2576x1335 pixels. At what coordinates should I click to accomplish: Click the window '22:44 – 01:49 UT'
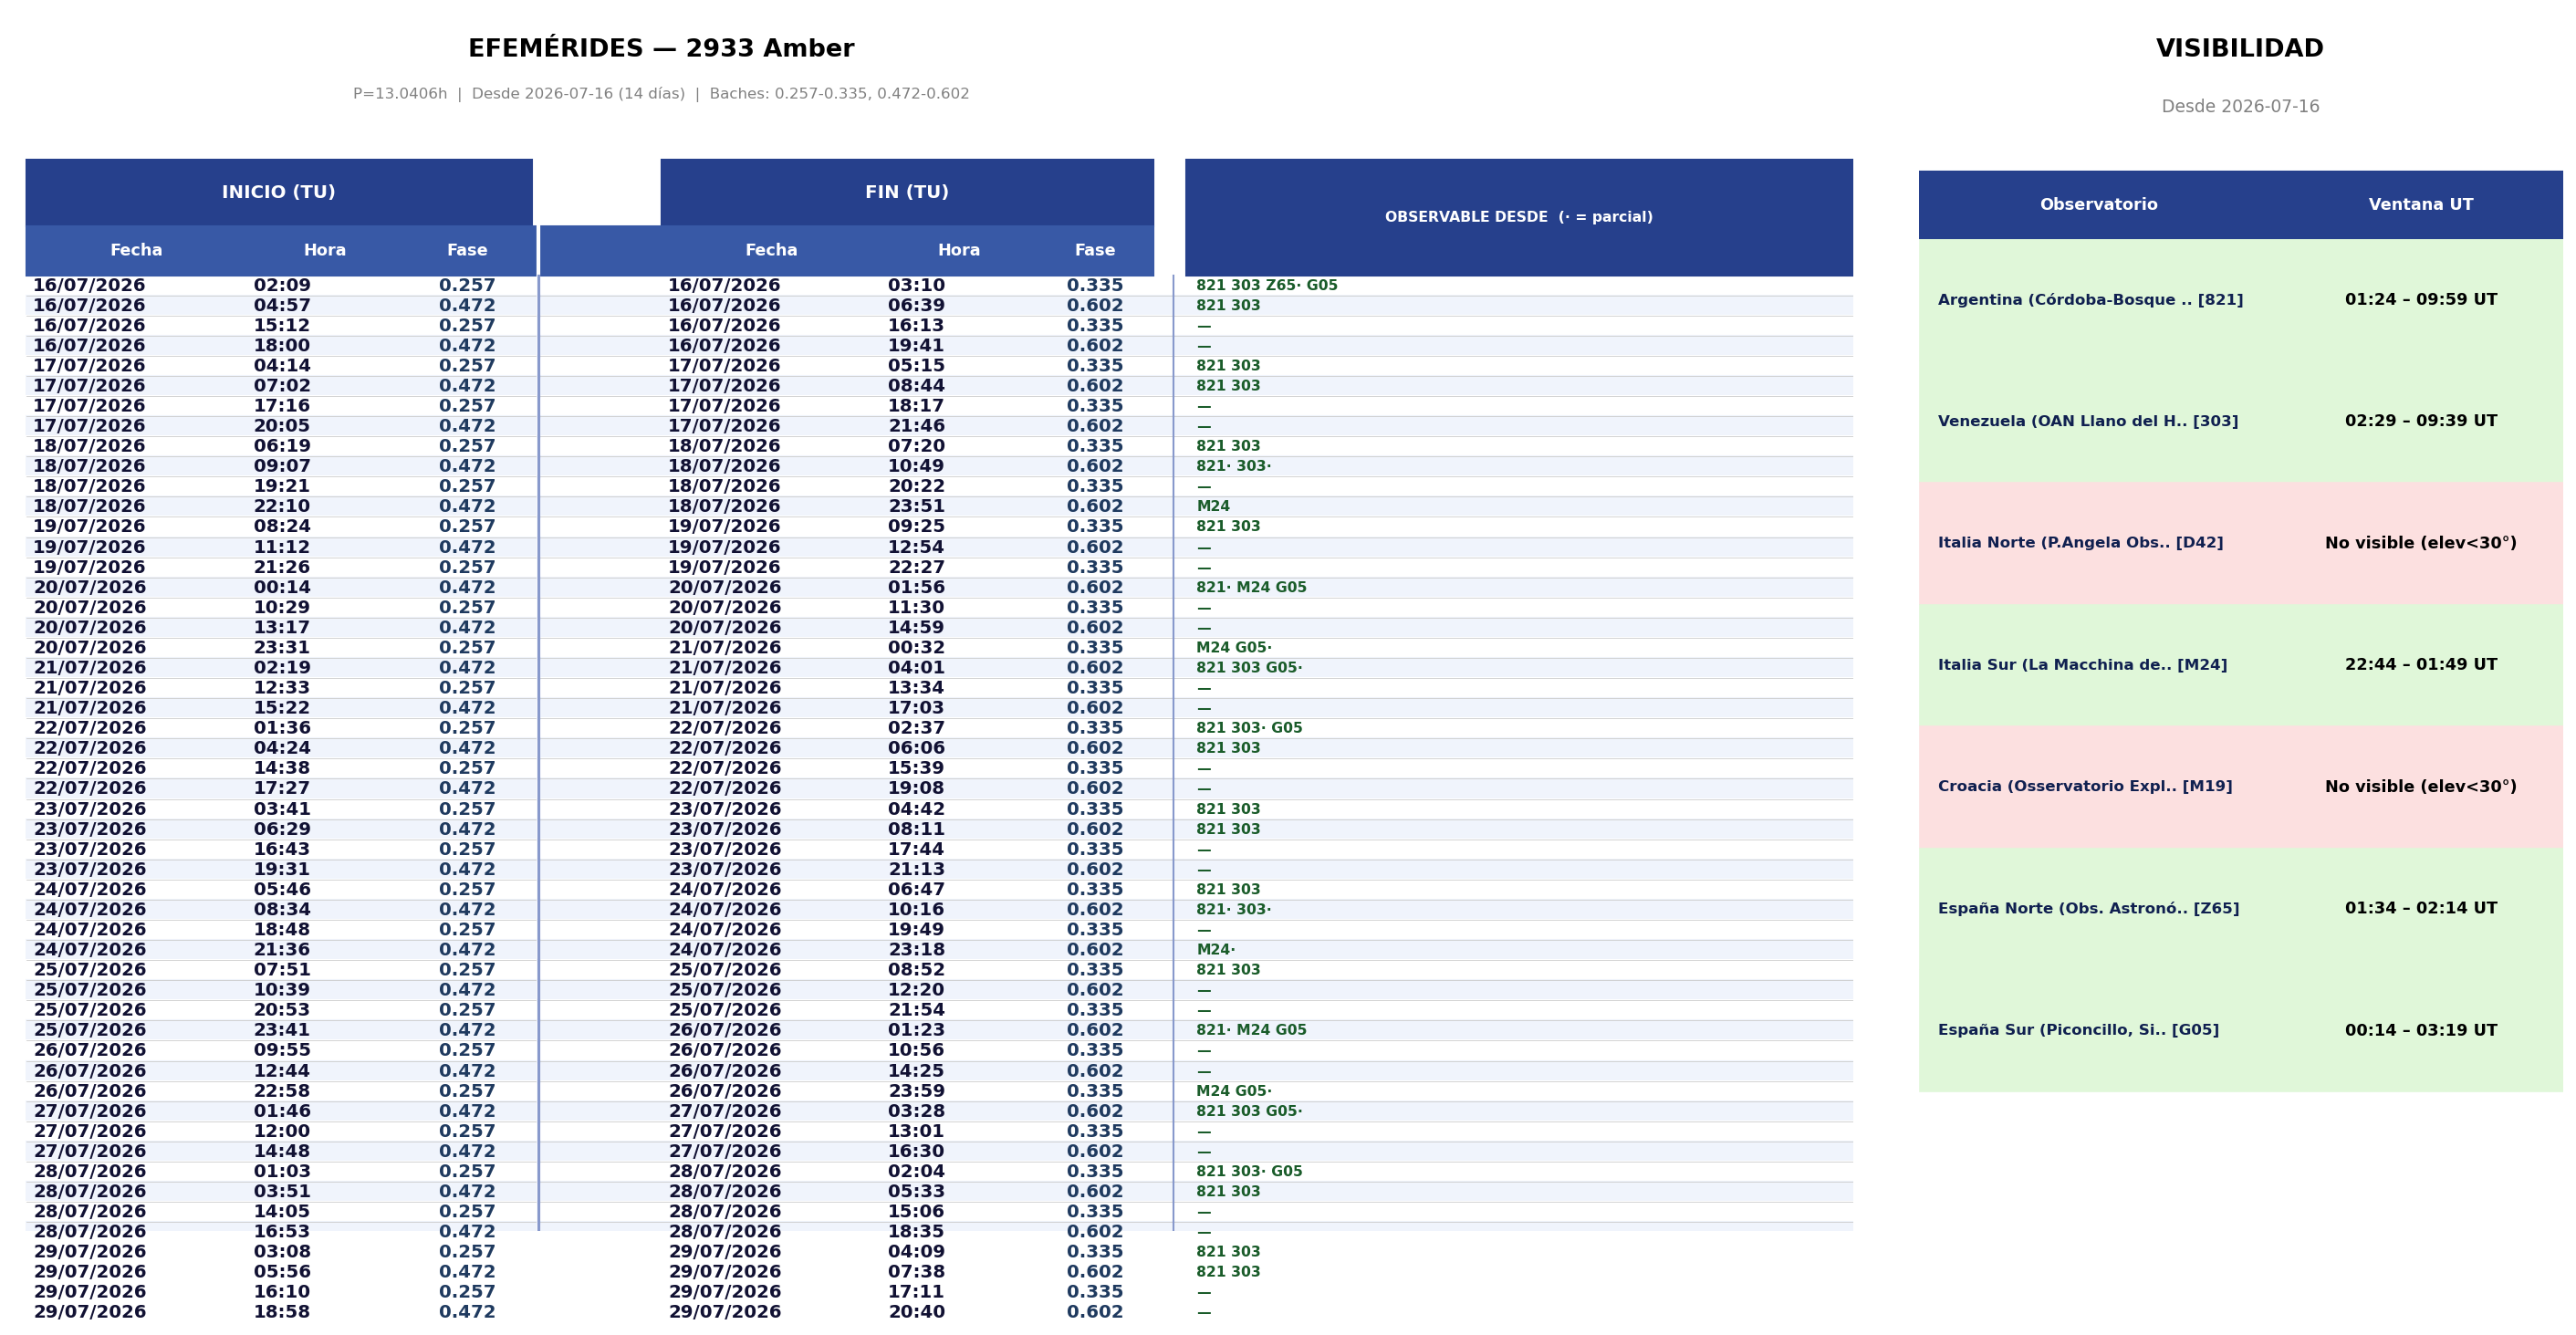point(2421,665)
